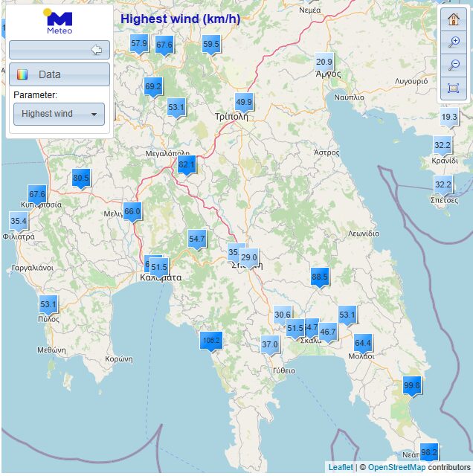Select the 49.9 marker above Tripoli
The width and height of the screenshot is (473, 476).
(x=244, y=102)
